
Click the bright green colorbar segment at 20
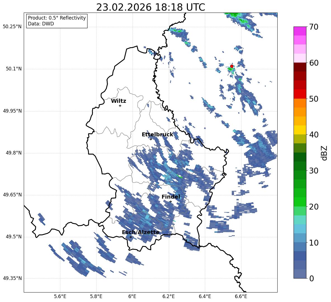click(300, 202)
